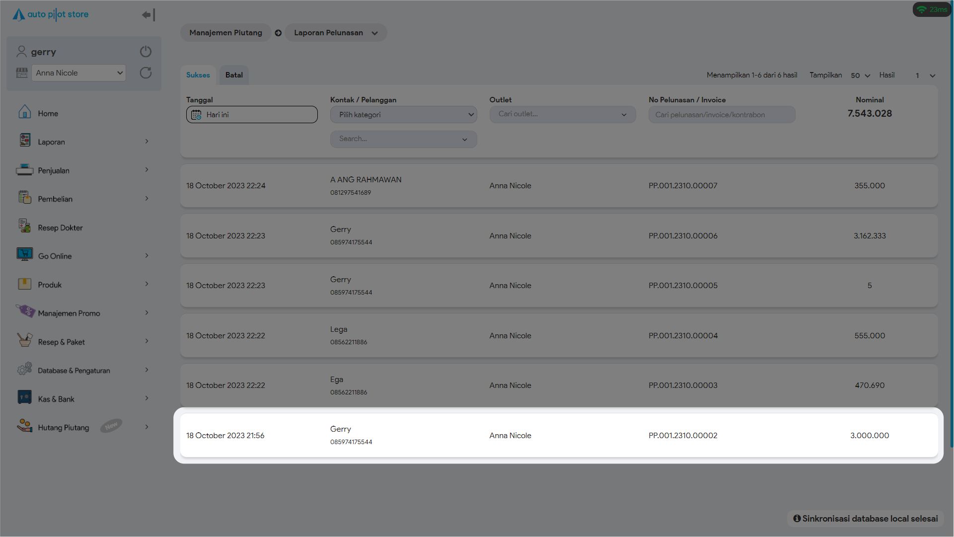Open Cari outlet dropdown
This screenshot has height=537, width=954.
(562, 114)
